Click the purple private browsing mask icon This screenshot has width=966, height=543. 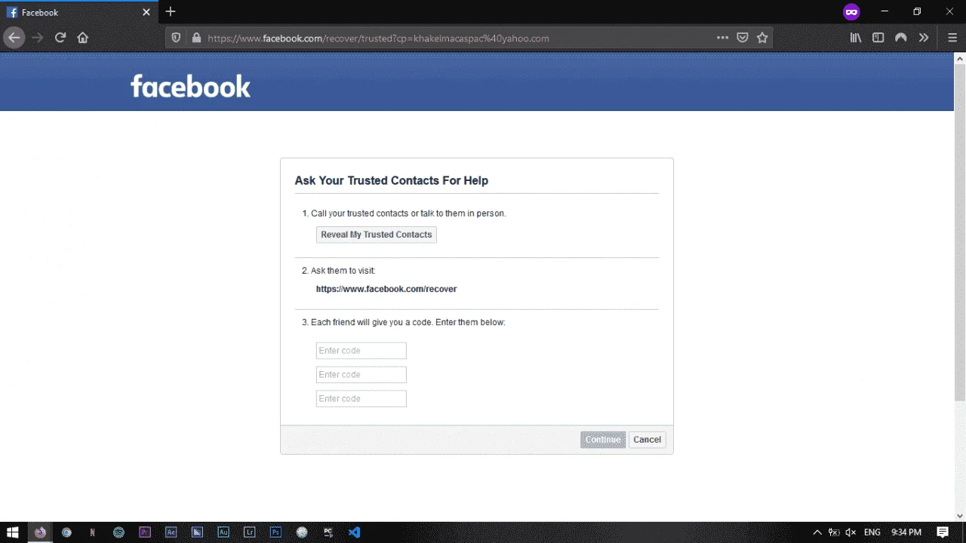851,12
